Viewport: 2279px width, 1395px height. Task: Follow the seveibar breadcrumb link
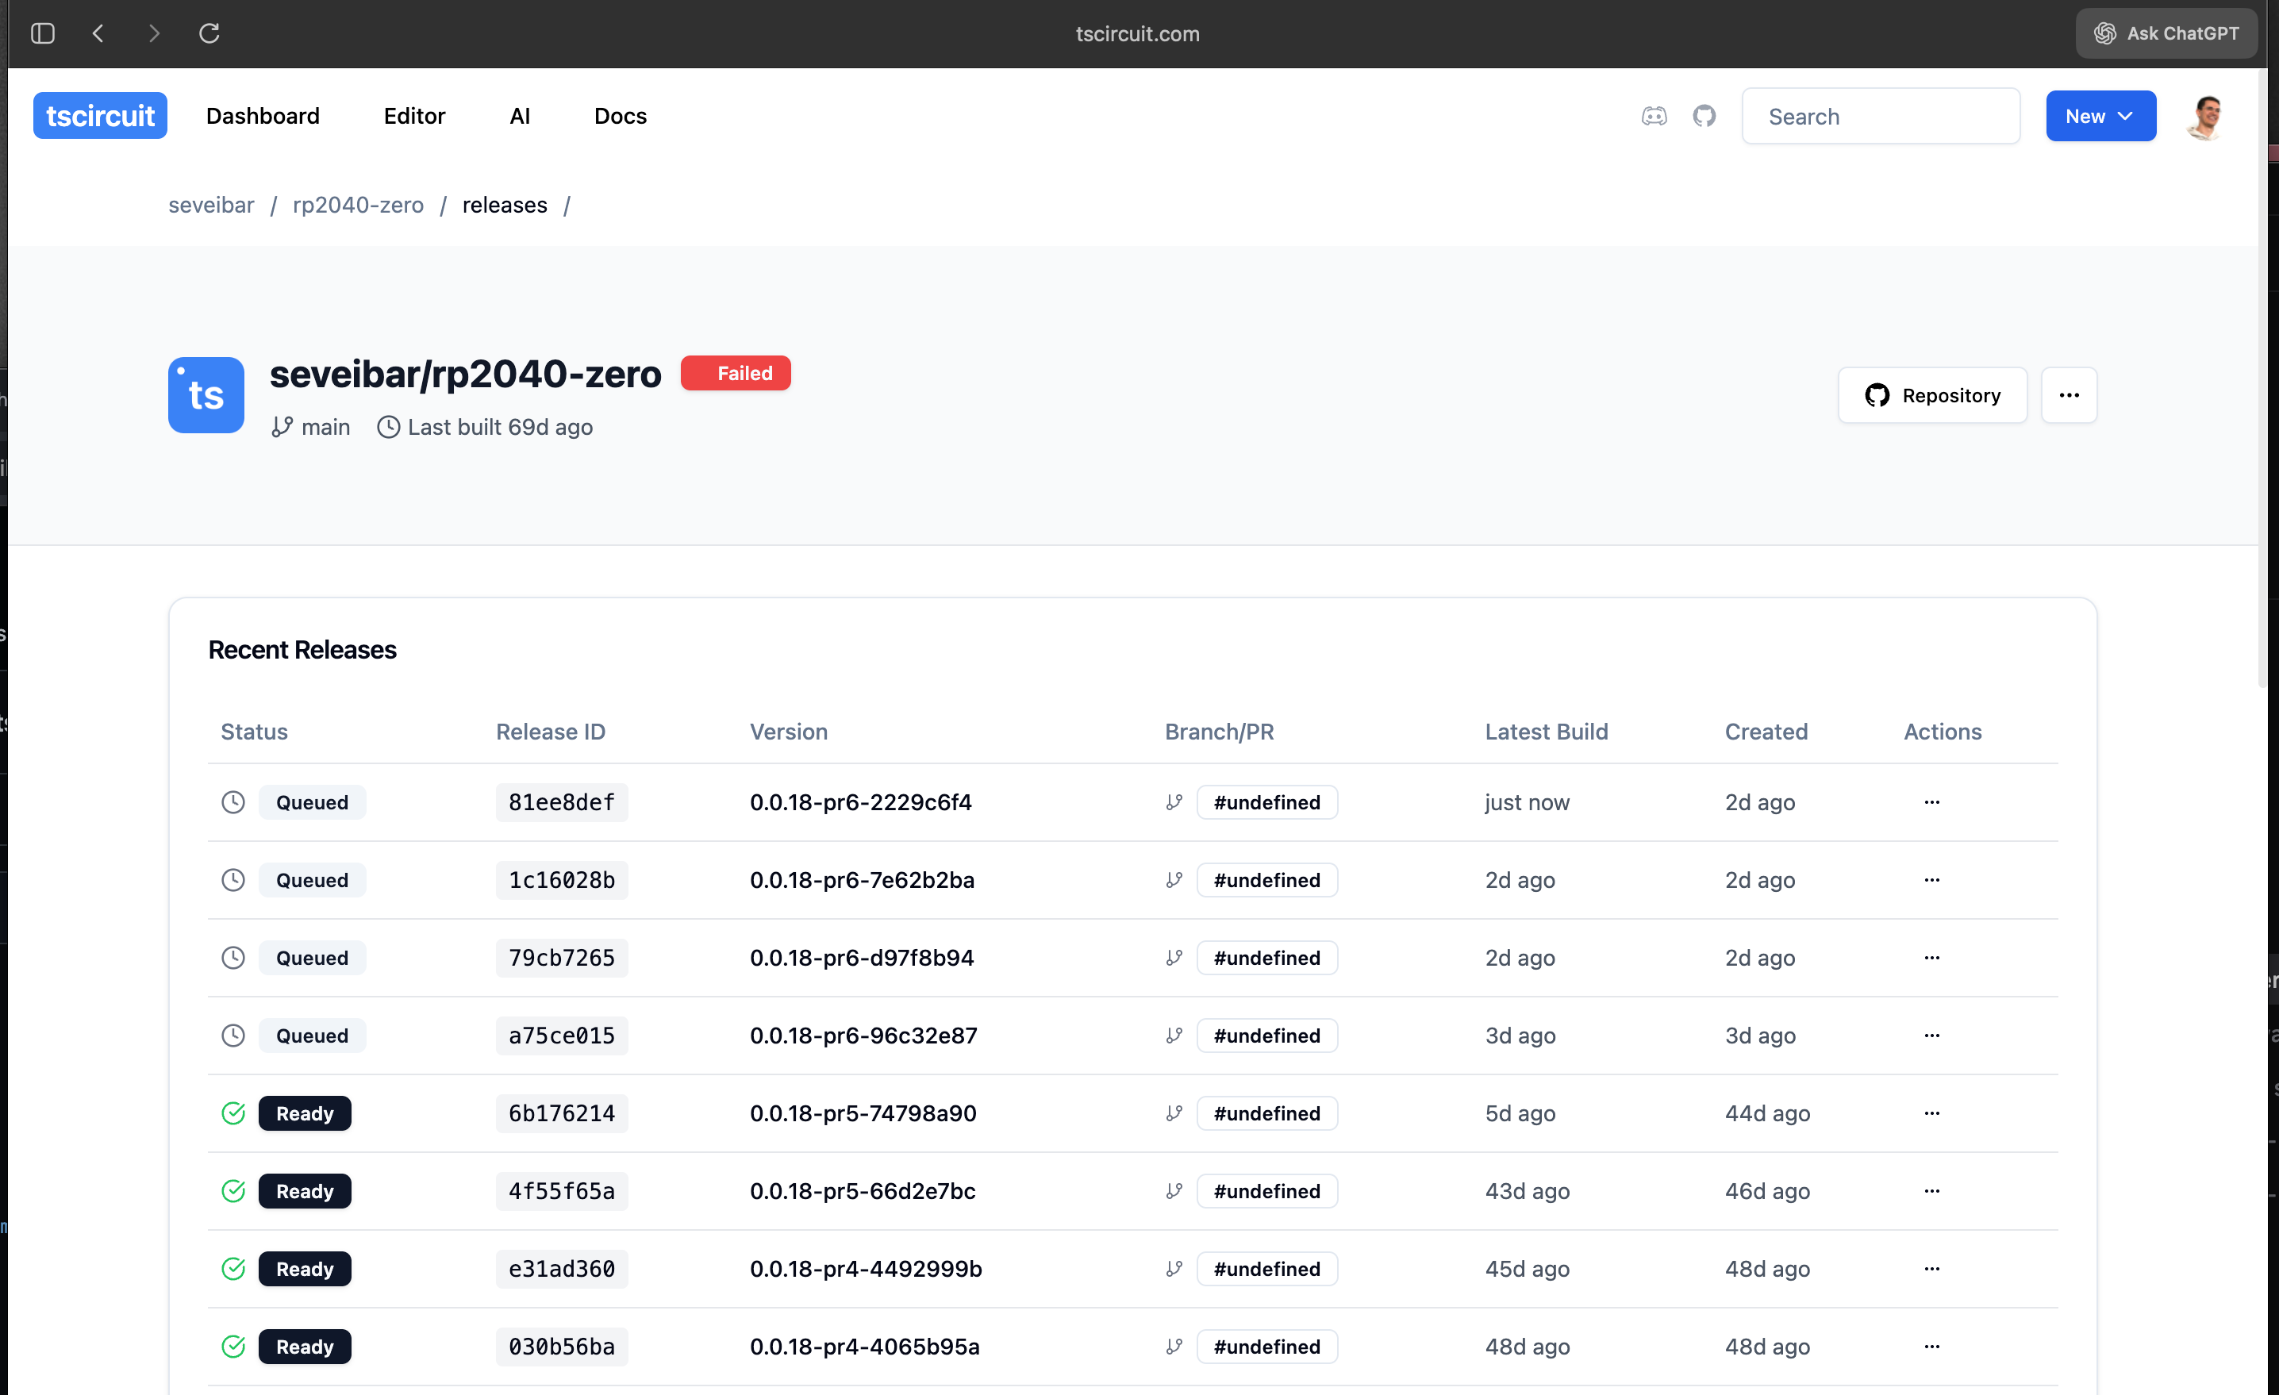pyautogui.click(x=211, y=205)
